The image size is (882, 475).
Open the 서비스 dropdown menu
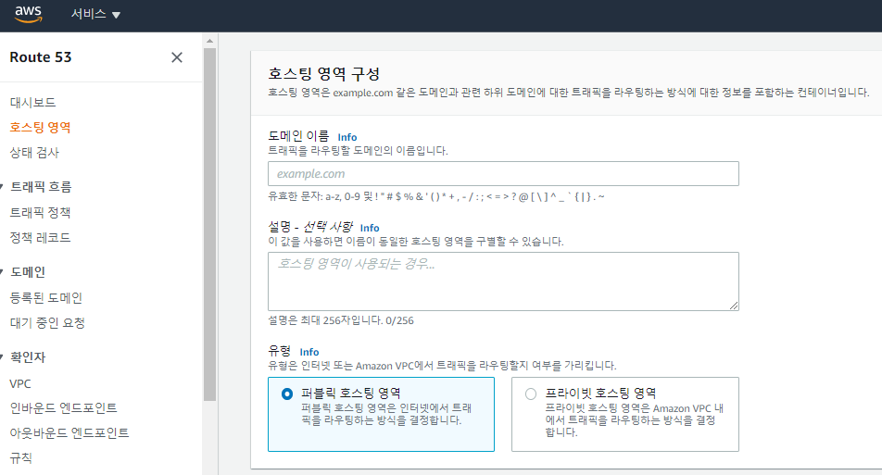tap(95, 14)
